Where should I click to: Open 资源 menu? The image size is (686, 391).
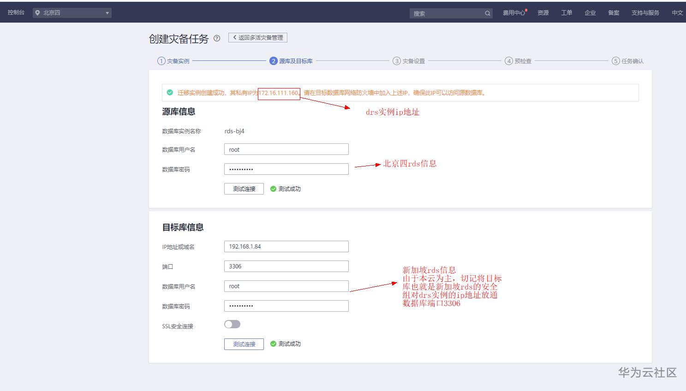(x=543, y=13)
